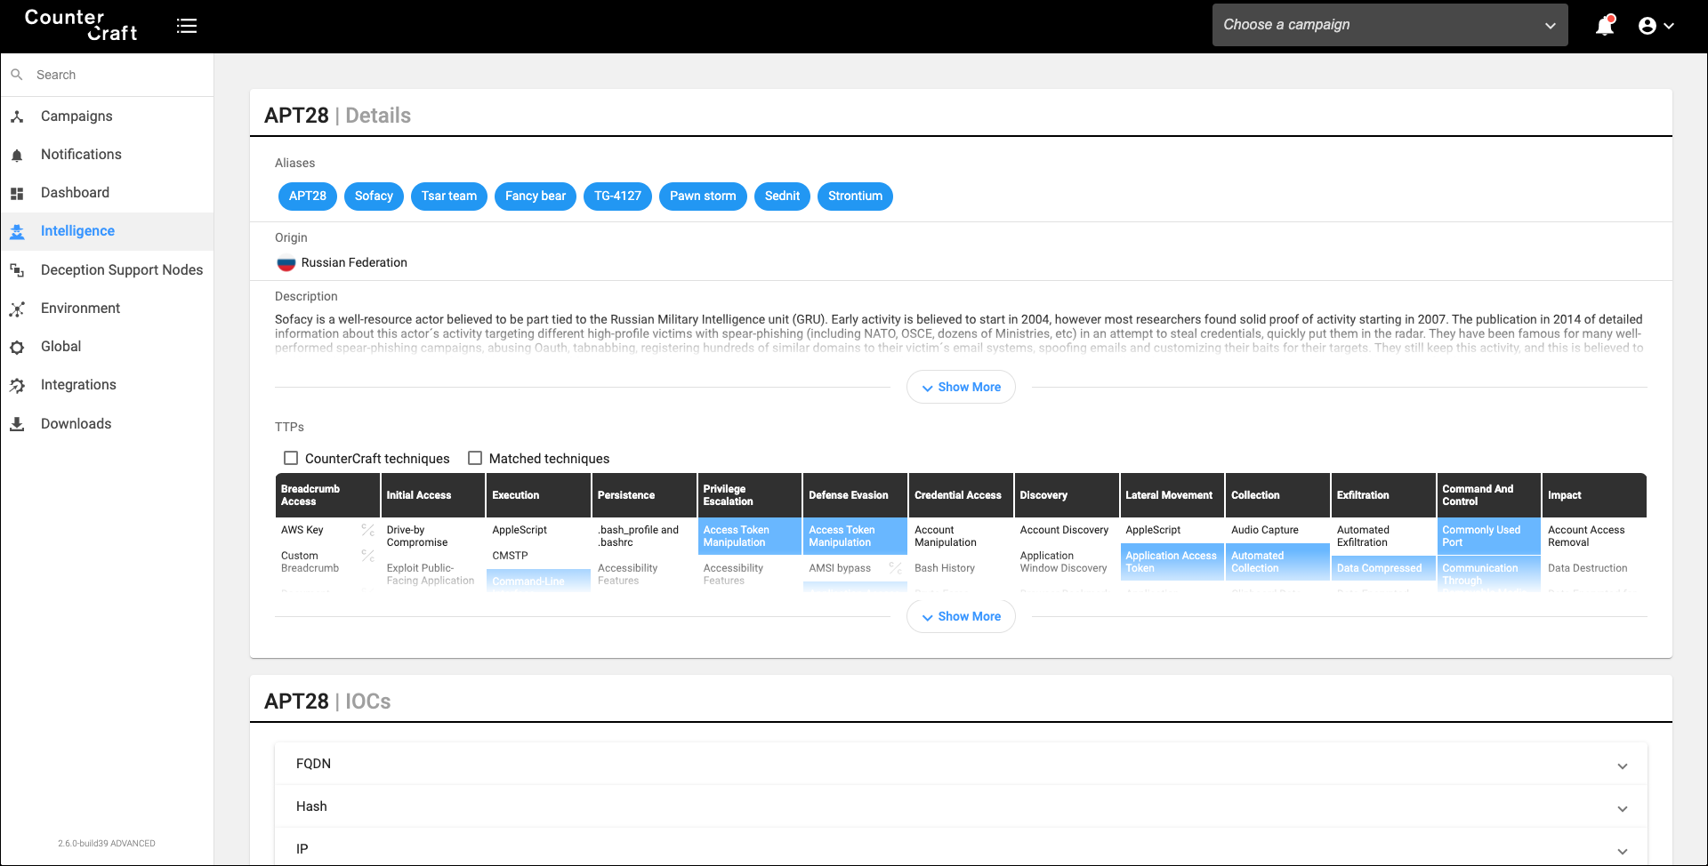
Task: Click the Russian Federation flag icon
Action: click(286, 263)
